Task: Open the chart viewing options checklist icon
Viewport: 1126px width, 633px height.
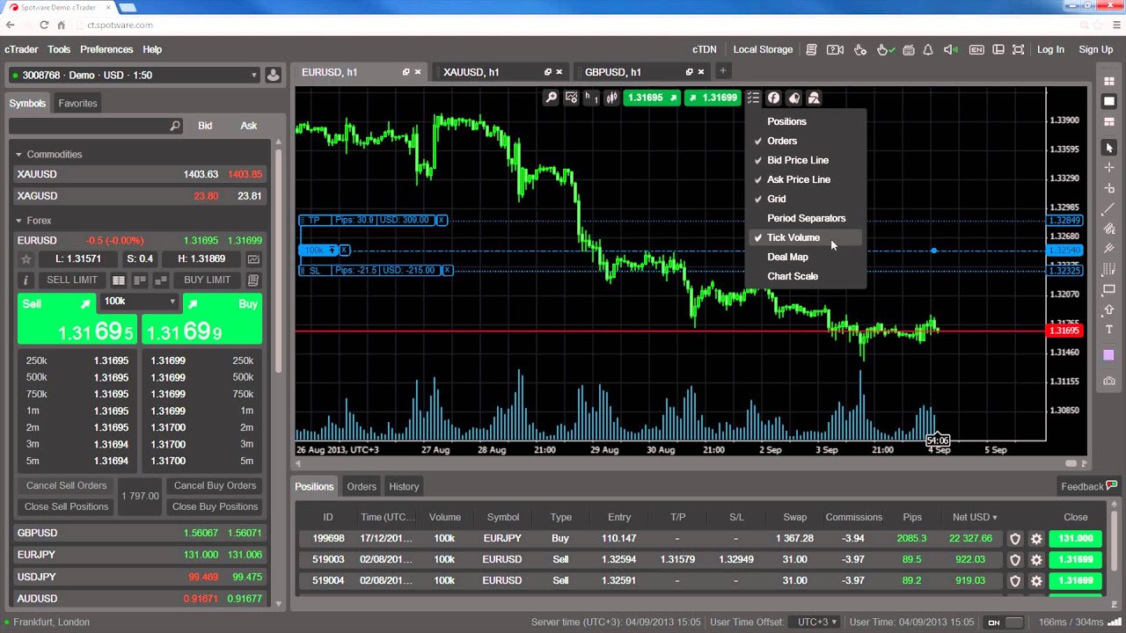Action: [x=753, y=98]
